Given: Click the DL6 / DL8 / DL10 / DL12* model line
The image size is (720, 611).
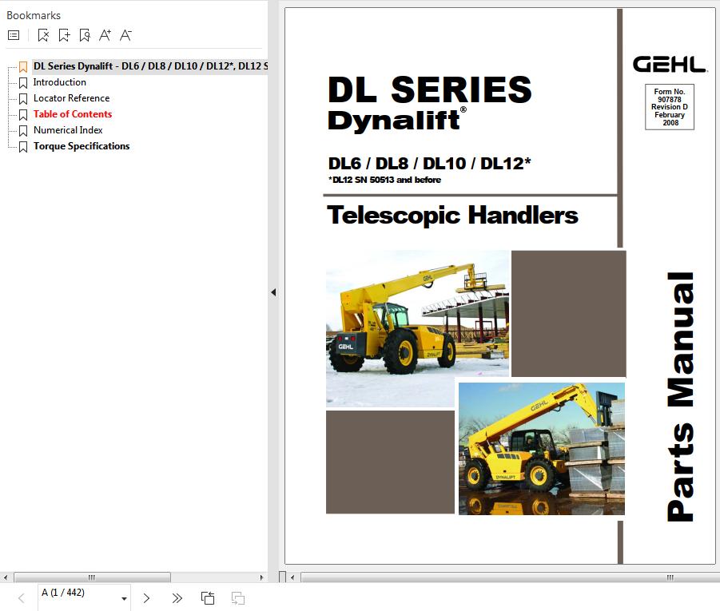Looking at the screenshot, I should click(x=429, y=164).
